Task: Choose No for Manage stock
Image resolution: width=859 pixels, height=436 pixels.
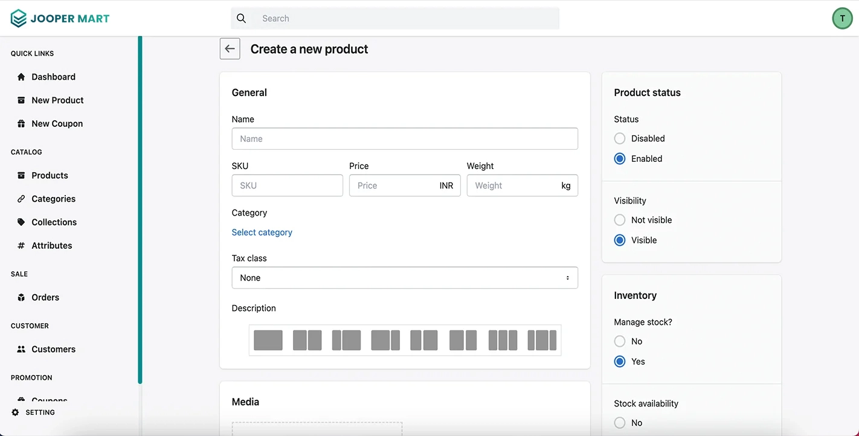Action: [x=619, y=341]
